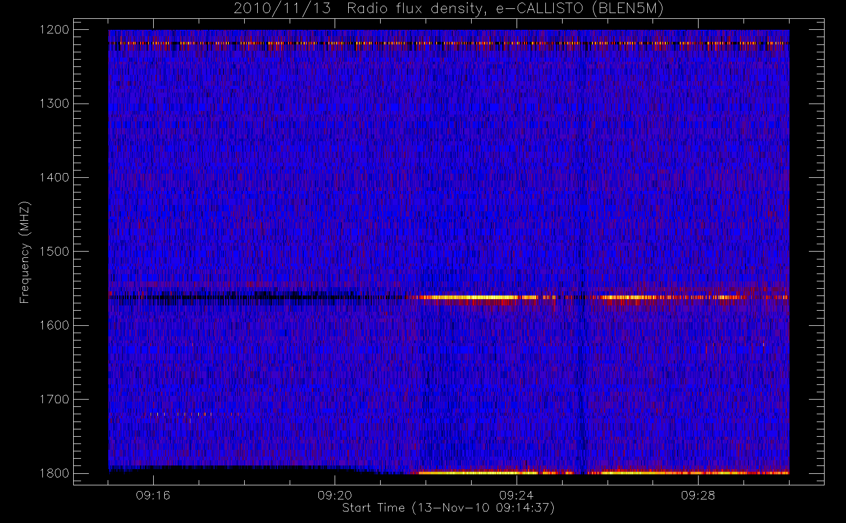Viewport: 846px width, 523px height.
Task: Click the 1500 frequency tick label
Action: pos(54,252)
